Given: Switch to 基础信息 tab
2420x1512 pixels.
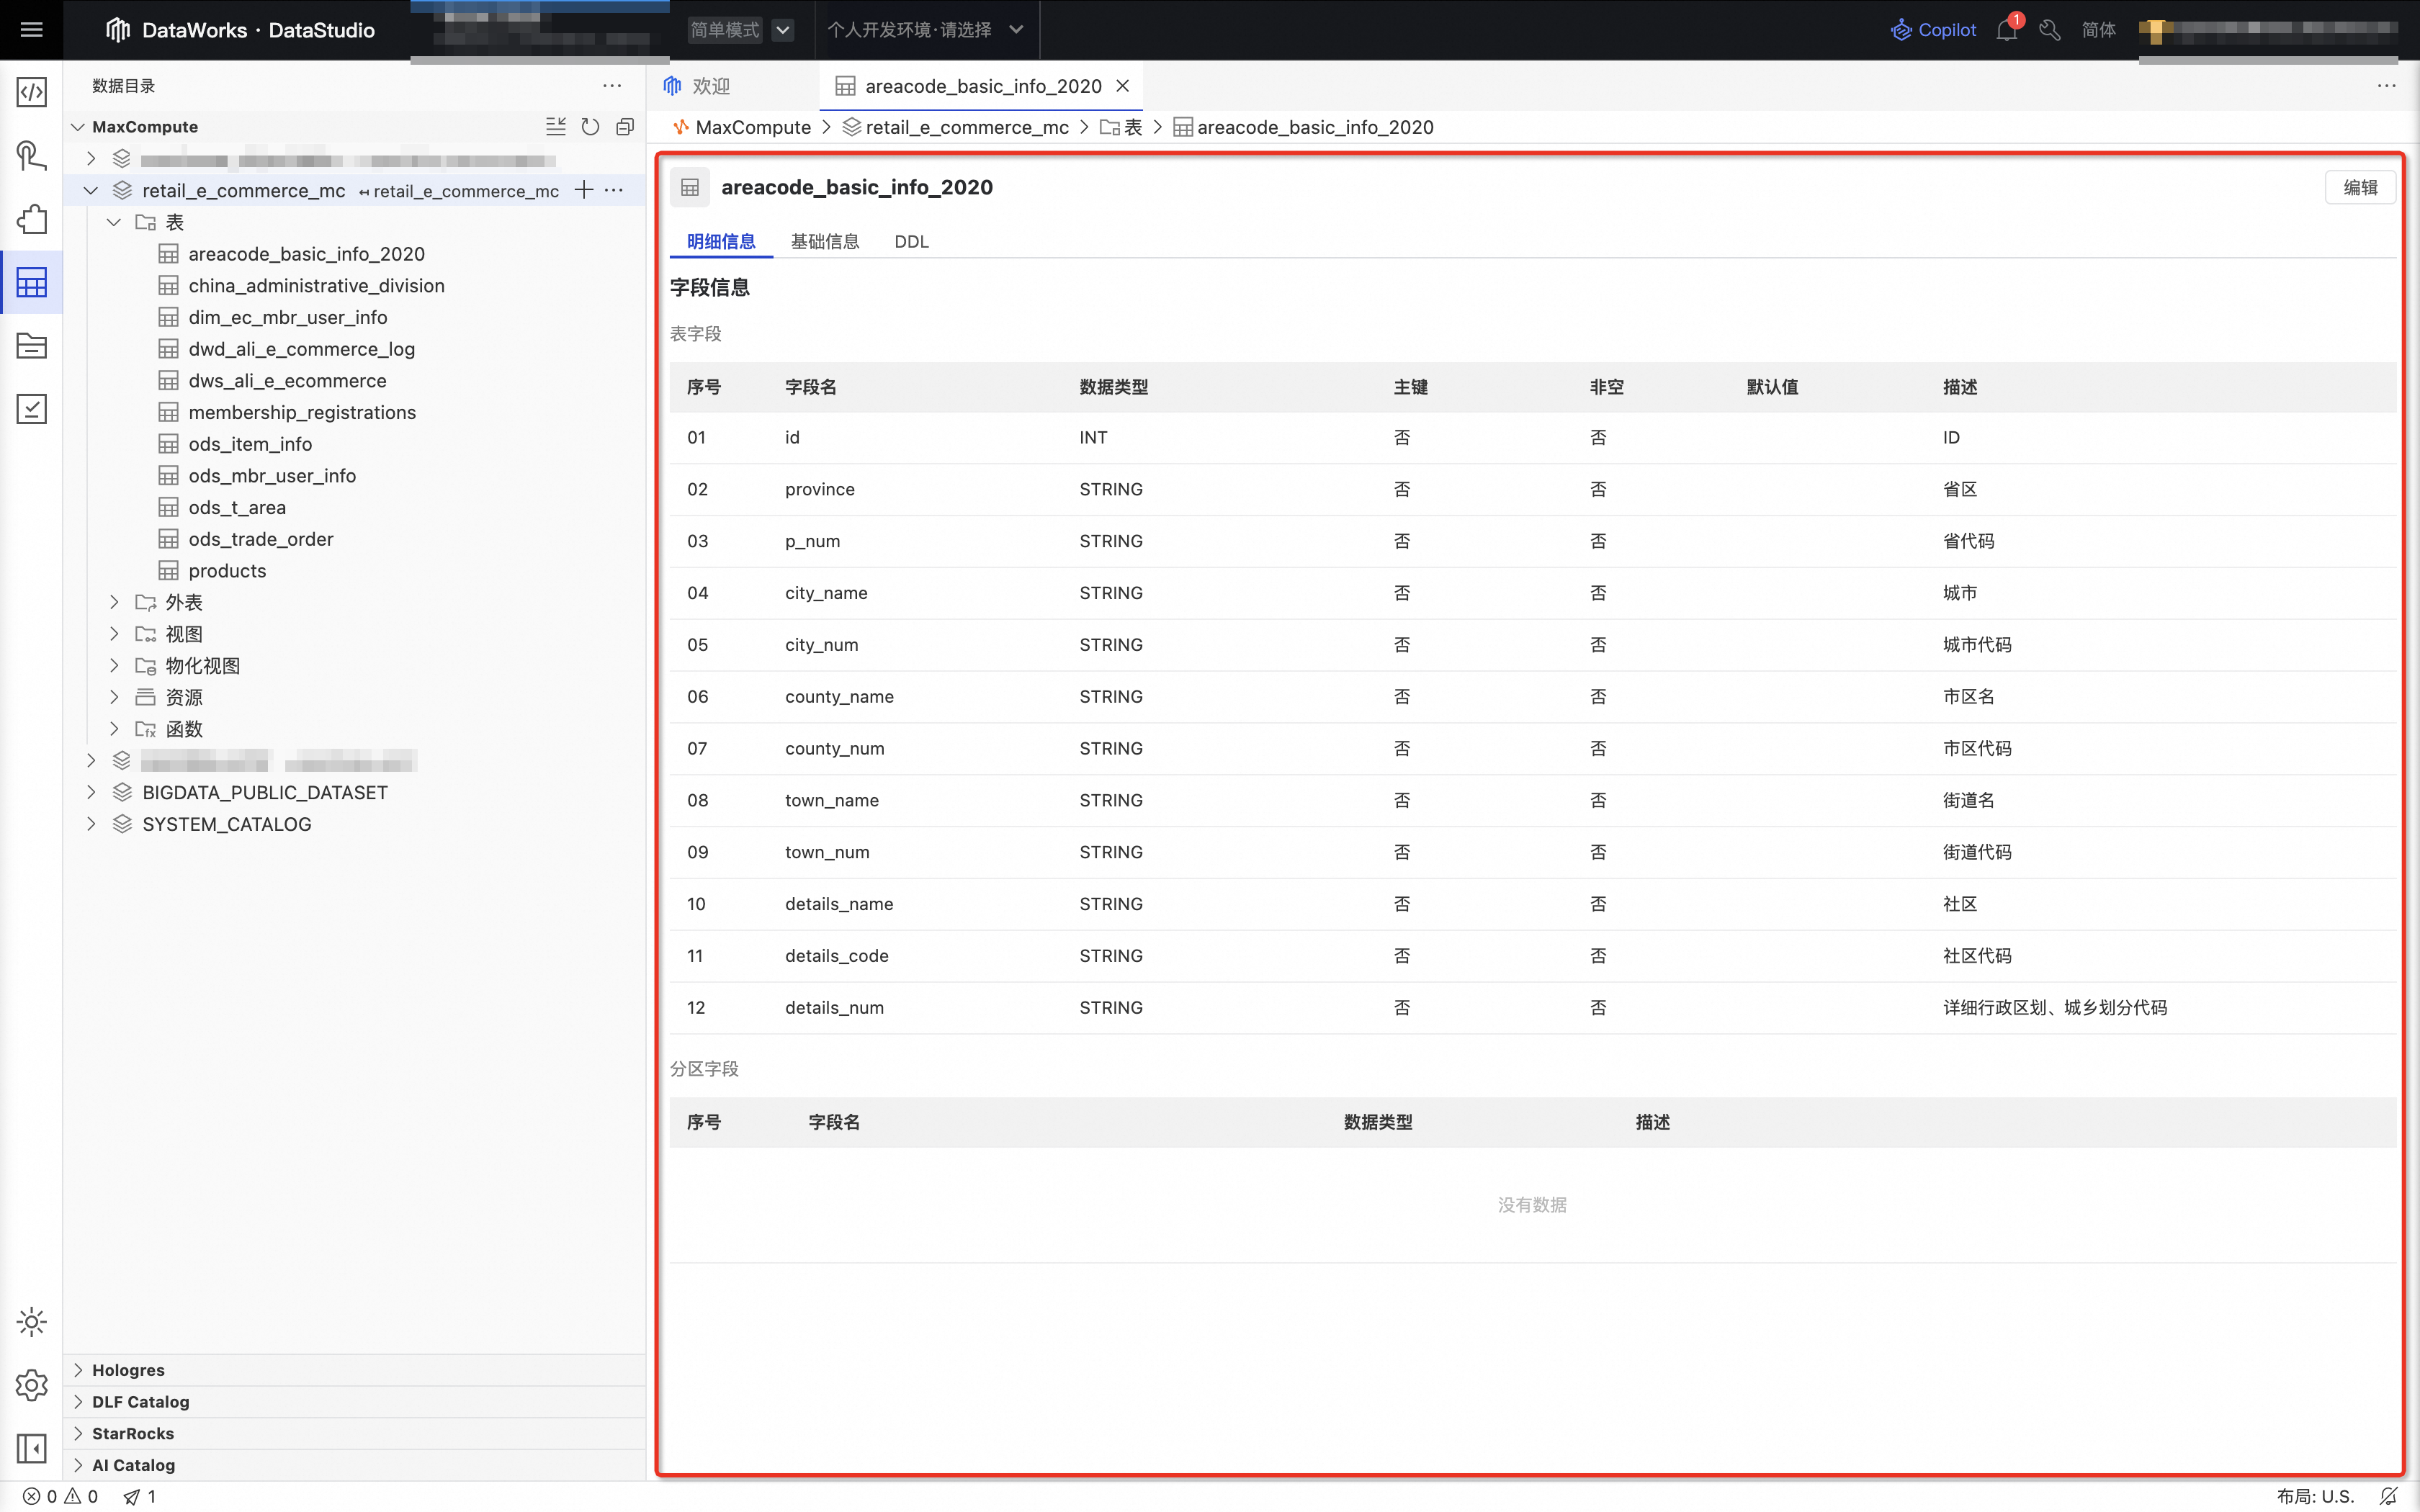Looking at the screenshot, I should click(825, 241).
